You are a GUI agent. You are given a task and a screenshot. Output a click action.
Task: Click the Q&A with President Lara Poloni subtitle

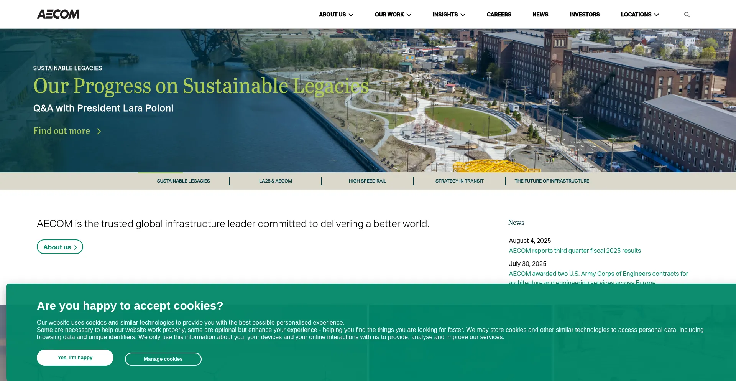(103, 108)
